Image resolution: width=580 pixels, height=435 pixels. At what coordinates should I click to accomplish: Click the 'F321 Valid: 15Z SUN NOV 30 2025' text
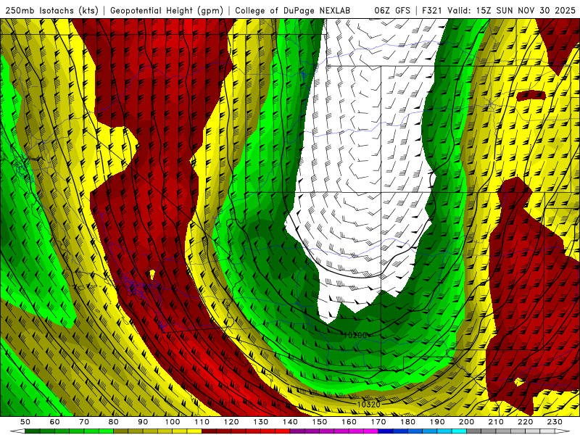(499, 10)
